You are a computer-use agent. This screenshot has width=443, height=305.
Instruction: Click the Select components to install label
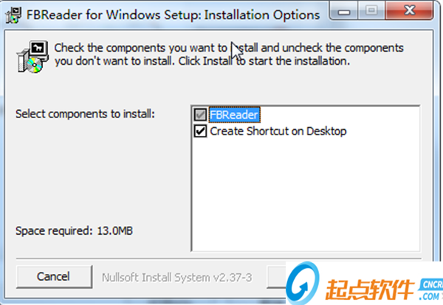coord(85,114)
